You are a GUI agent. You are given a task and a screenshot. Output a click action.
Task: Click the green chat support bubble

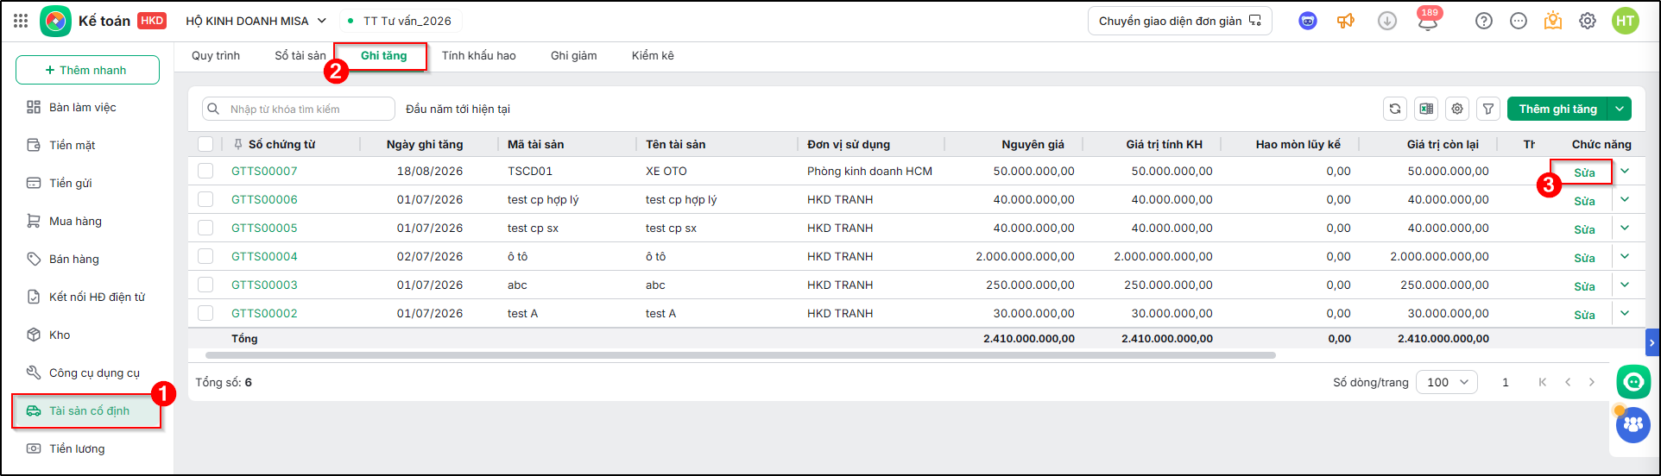pyautogui.click(x=1633, y=381)
